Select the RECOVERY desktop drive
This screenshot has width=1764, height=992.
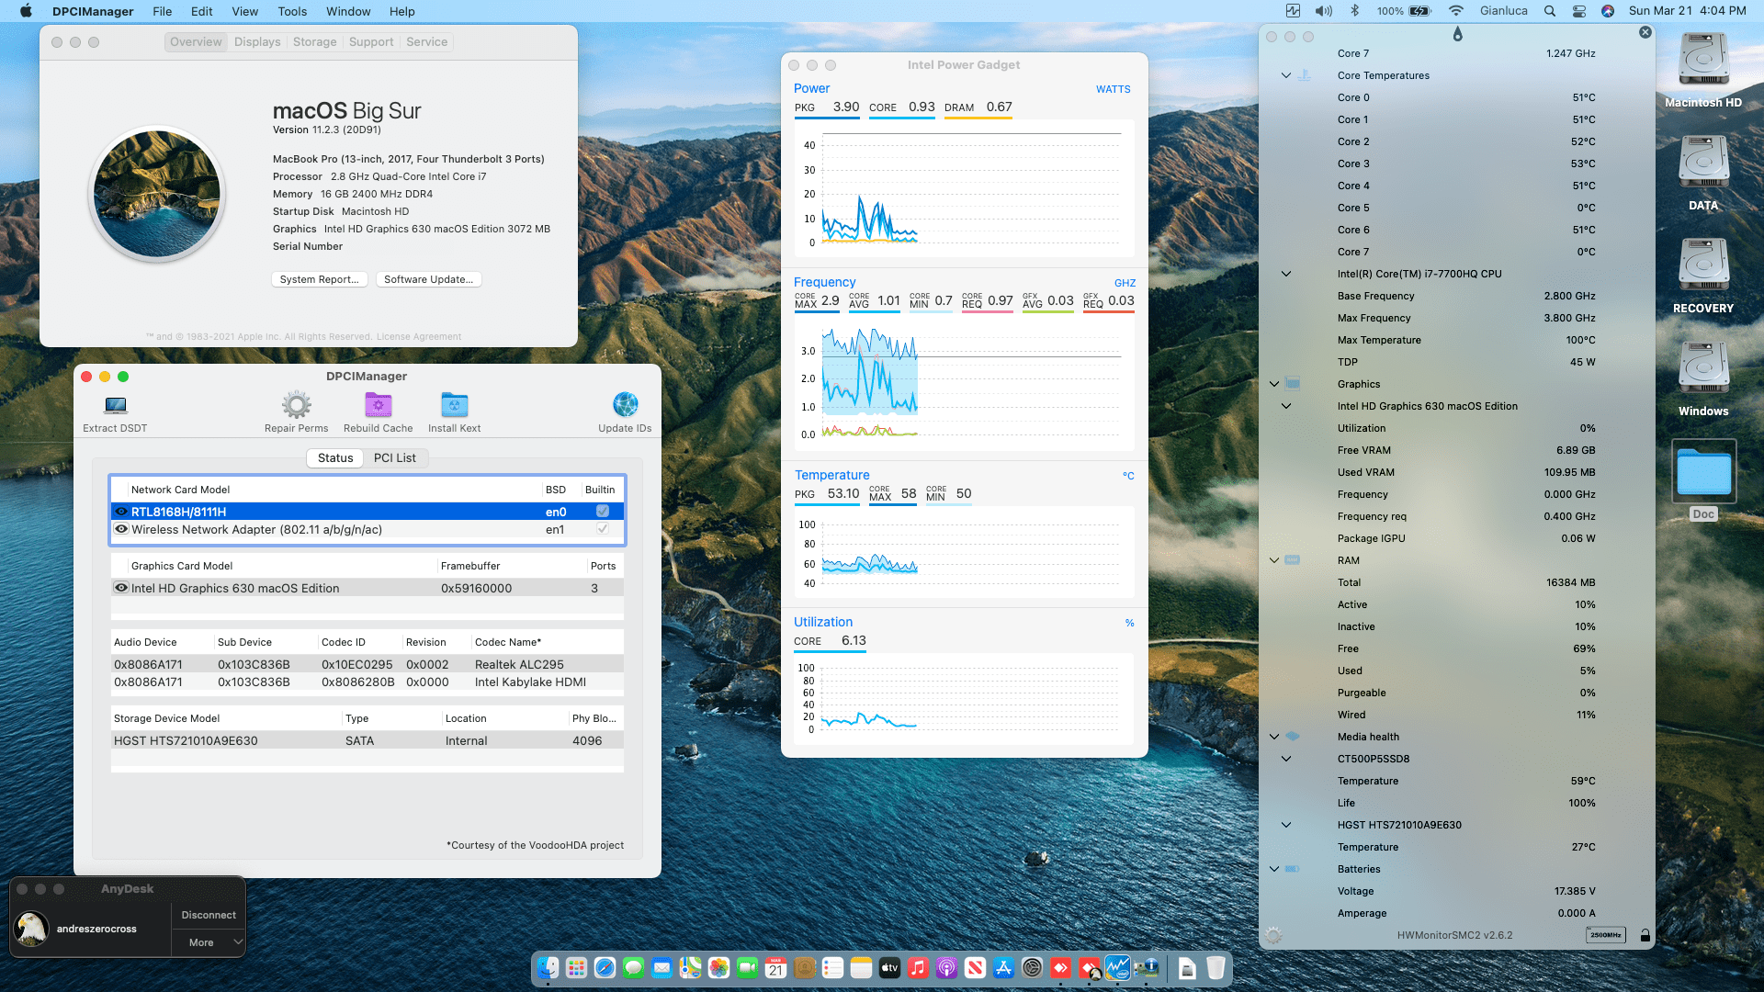[1703, 276]
